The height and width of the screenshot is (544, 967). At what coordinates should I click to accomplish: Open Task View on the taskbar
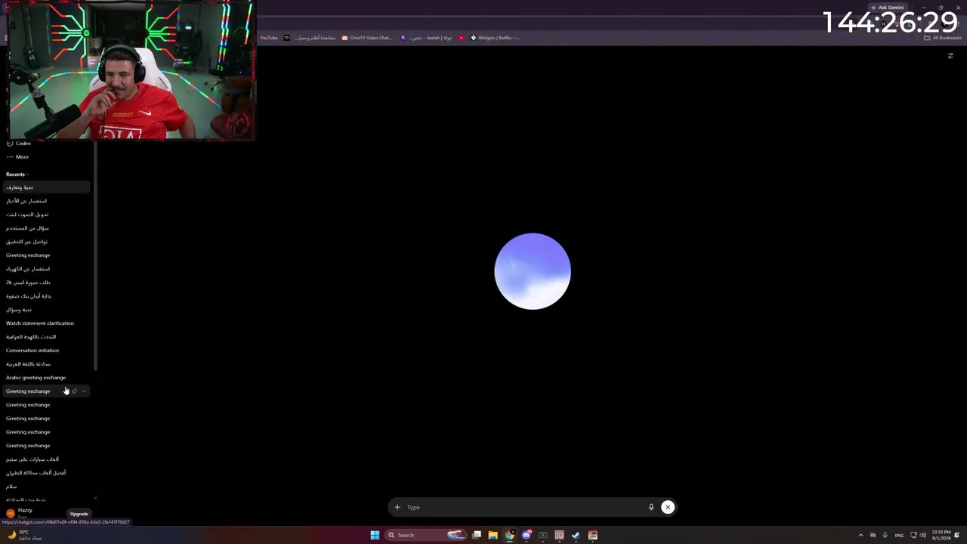point(477,535)
